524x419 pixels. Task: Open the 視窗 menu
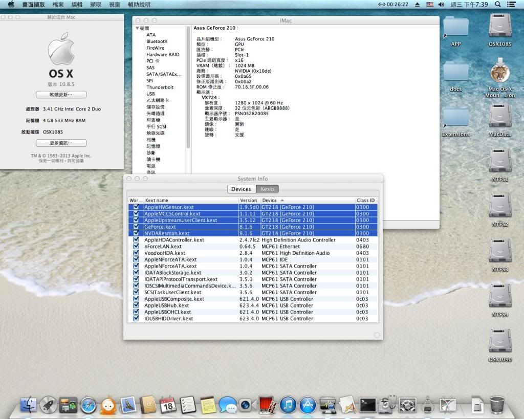115,4
